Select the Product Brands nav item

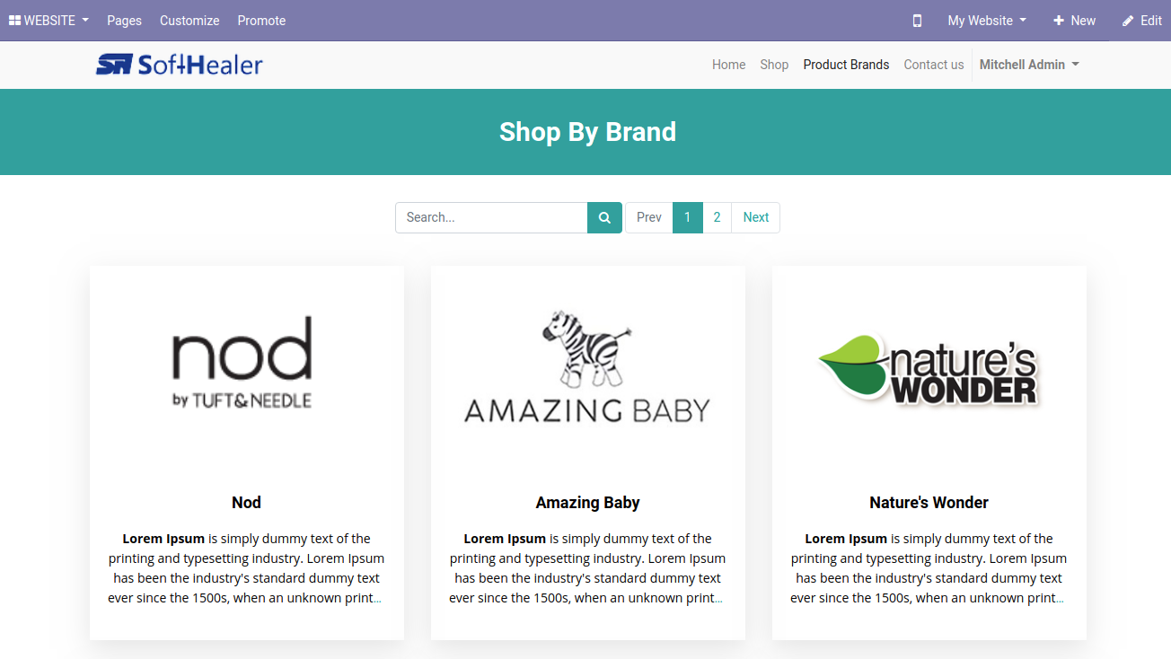[x=846, y=65]
